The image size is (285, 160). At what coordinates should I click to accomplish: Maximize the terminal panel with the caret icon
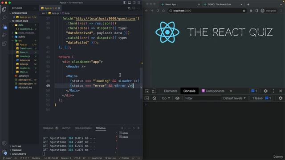pyautogui.click(x=134, y=128)
